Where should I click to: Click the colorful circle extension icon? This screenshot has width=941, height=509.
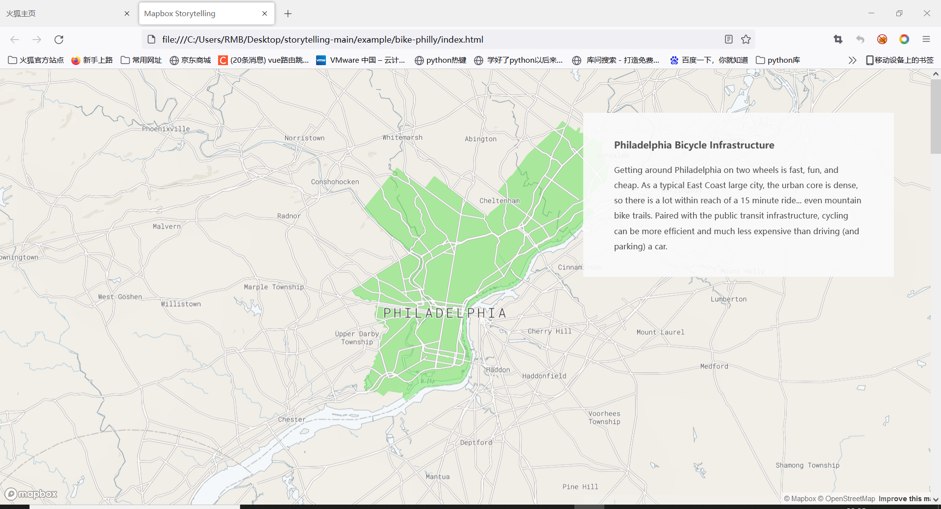point(905,39)
